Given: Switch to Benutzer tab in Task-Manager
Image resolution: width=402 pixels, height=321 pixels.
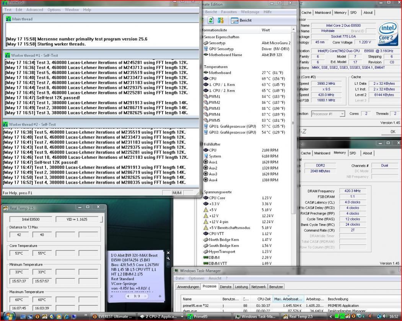Looking at the screenshot, I should point(276,287).
